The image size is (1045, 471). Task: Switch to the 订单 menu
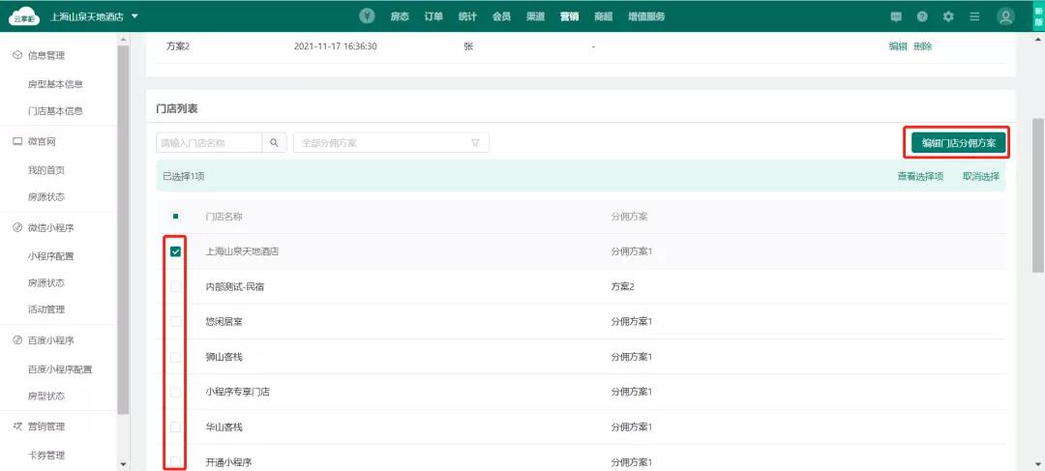(433, 16)
